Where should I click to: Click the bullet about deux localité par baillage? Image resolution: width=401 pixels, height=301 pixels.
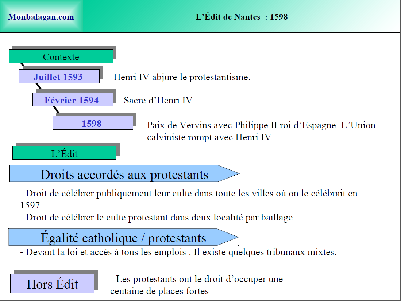click(157, 218)
